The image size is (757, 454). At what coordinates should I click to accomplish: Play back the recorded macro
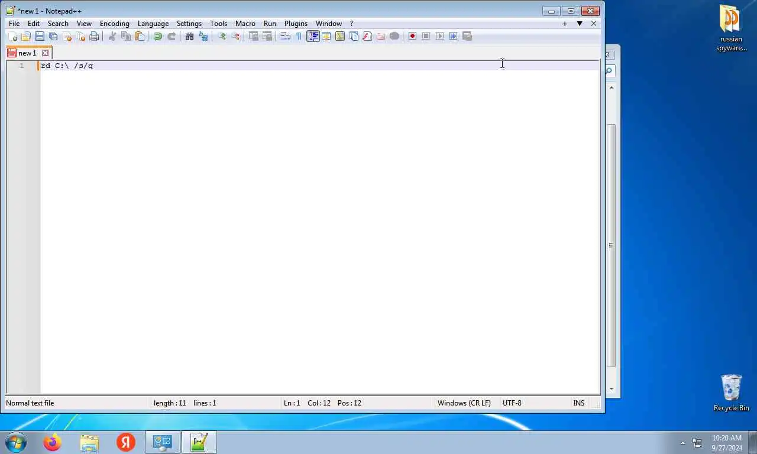click(439, 36)
